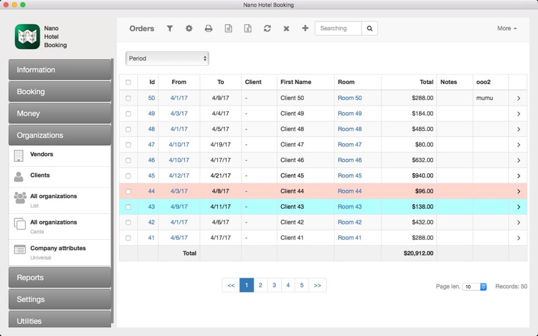Open Room 47 link
The width and height of the screenshot is (538, 336).
click(350, 144)
